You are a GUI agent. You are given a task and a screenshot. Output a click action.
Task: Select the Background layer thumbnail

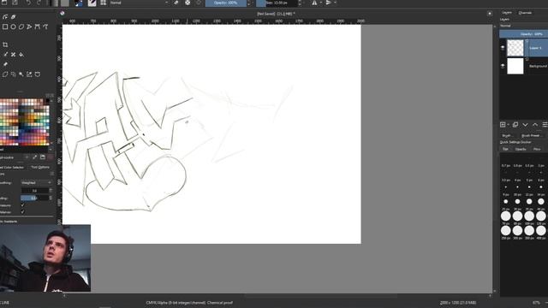pos(515,66)
